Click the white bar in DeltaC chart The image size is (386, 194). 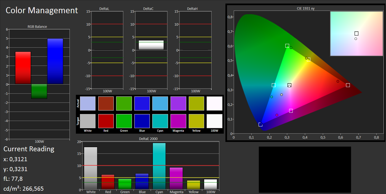point(151,45)
